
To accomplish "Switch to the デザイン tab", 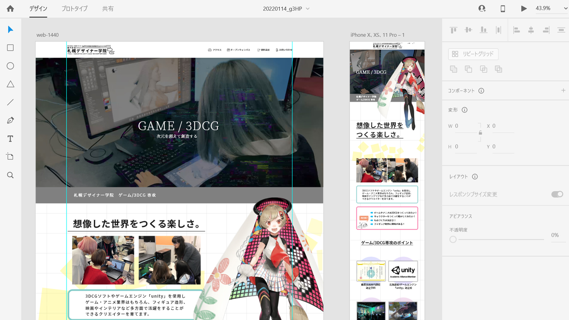I will point(38,8).
